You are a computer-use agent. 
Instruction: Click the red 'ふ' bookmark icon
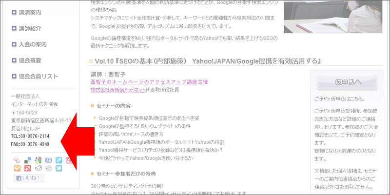(x=28, y=169)
